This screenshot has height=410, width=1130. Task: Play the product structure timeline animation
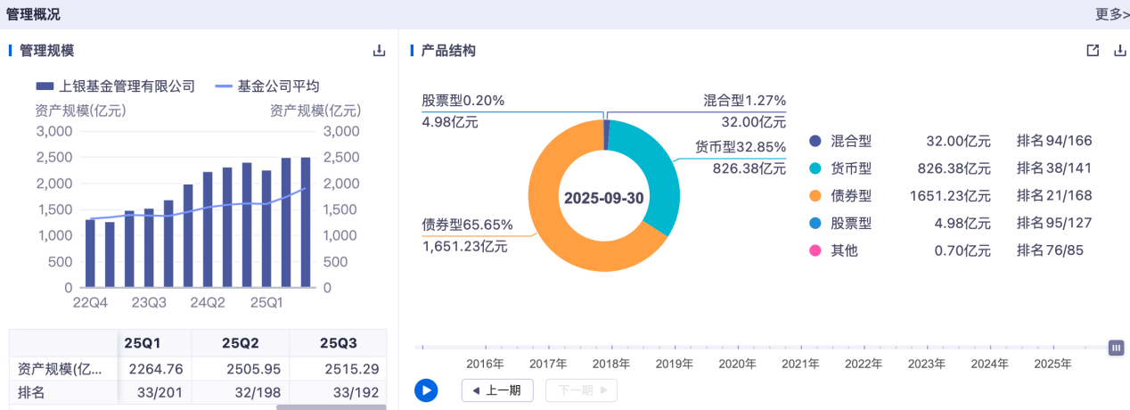[x=426, y=390]
